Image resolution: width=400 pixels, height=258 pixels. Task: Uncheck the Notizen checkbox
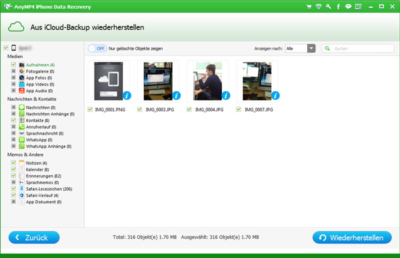[x=13, y=163]
